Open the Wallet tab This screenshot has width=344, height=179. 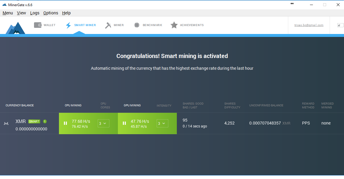45,25
